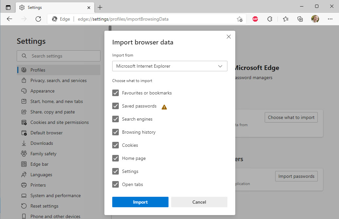339x219 pixels.
Task: Toggle the Open tabs checkbox
Action: point(116,184)
